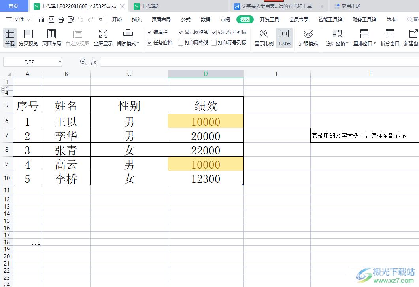Open 财务工具箱 ribbon tab
This screenshot has width=419, height=287.
click(364, 19)
